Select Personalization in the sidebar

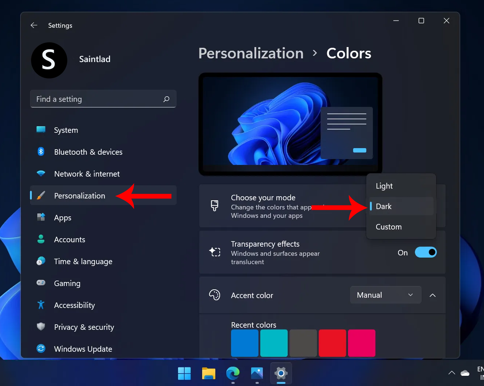click(x=80, y=196)
